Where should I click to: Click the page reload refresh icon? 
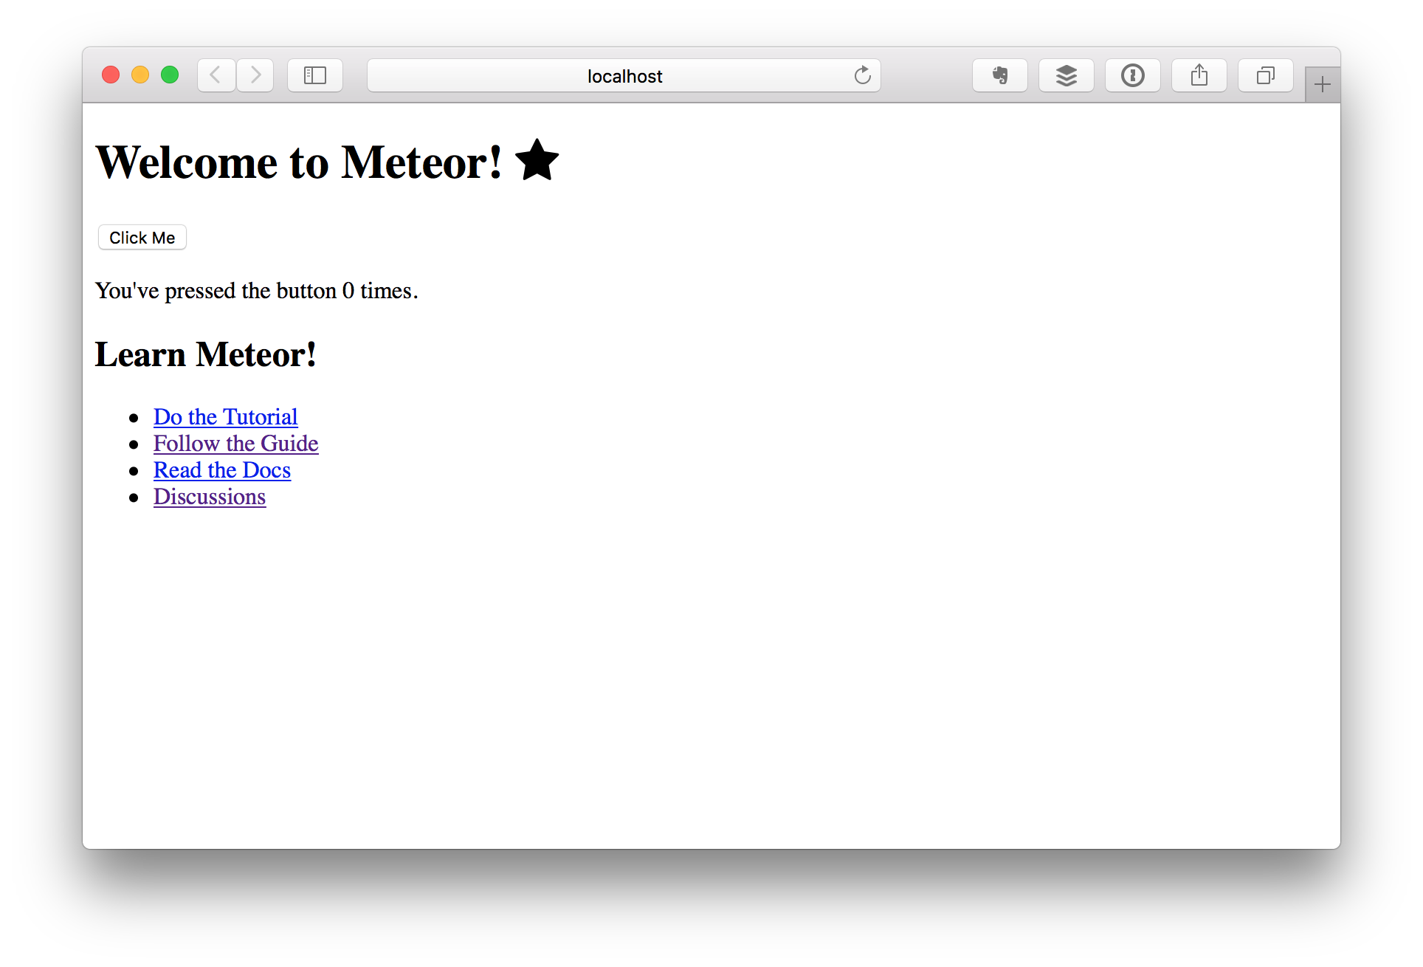tap(863, 75)
